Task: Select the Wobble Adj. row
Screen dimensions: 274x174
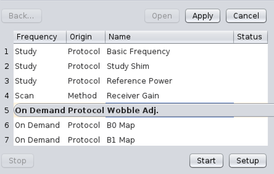Action: [x=133, y=111]
